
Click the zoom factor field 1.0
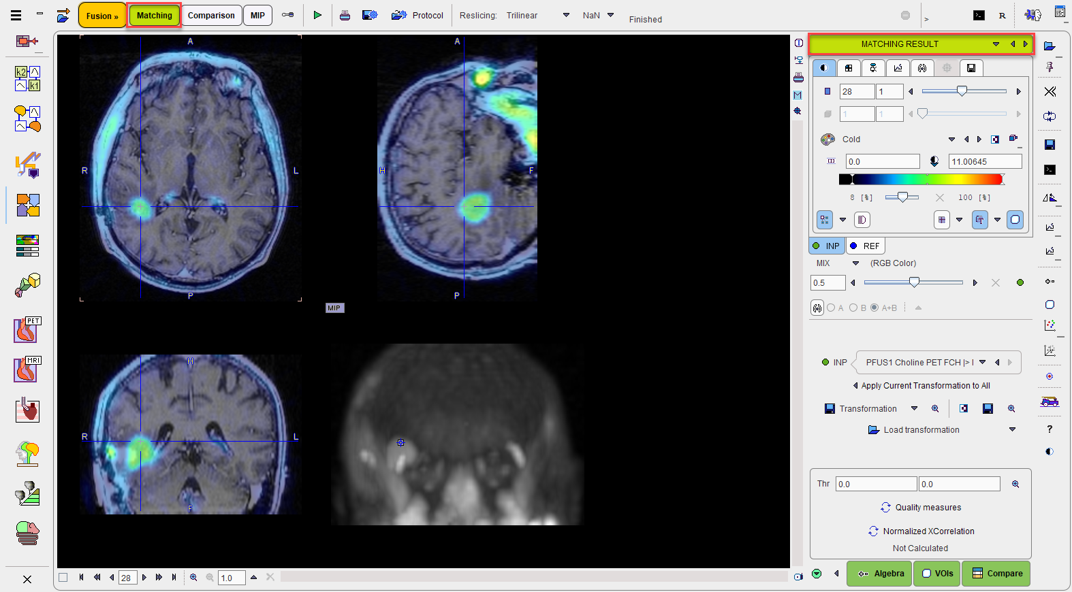[x=232, y=578]
